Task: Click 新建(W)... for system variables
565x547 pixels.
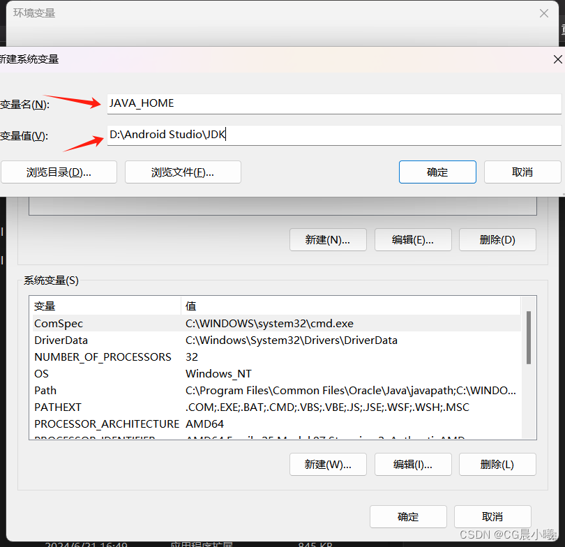Action: (x=328, y=465)
